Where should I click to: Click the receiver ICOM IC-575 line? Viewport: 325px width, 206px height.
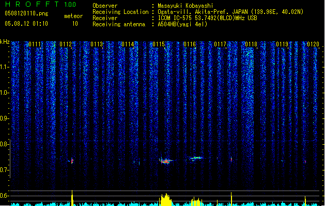[x=207, y=18]
